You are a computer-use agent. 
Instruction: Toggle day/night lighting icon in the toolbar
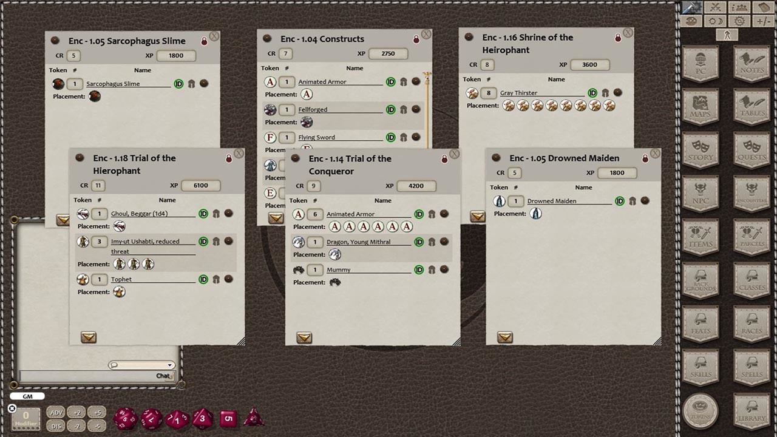click(x=716, y=21)
